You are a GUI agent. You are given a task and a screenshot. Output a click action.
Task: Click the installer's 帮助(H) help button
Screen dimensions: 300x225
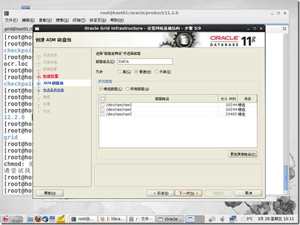tap(50, 193)
